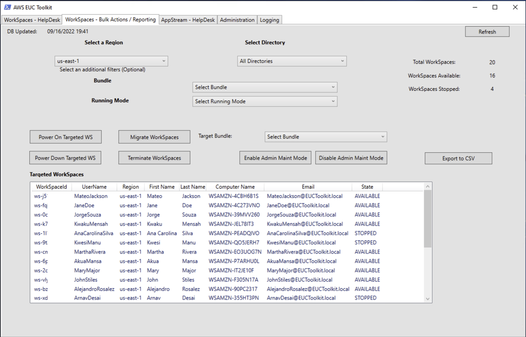Export the WorkSpaces list to CSV
Viewport: 526px width, 337px height.
pos(458,158)
